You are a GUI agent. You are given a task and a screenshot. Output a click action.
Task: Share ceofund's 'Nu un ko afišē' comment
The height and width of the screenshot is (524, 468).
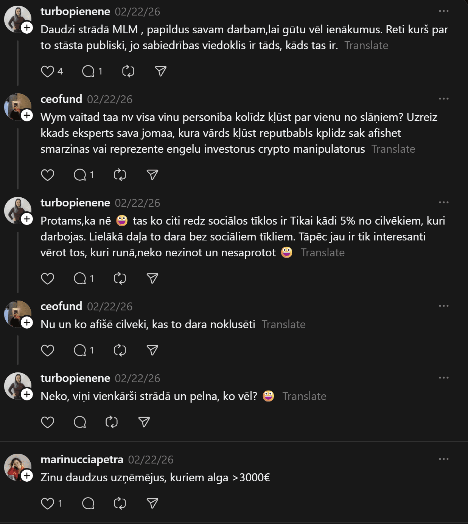click(152, 350)
